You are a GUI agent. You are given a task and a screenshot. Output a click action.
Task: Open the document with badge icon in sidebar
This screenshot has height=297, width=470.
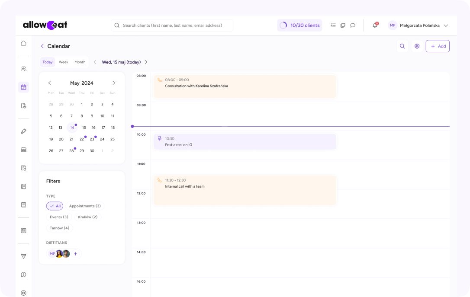[x=23, y=168]
